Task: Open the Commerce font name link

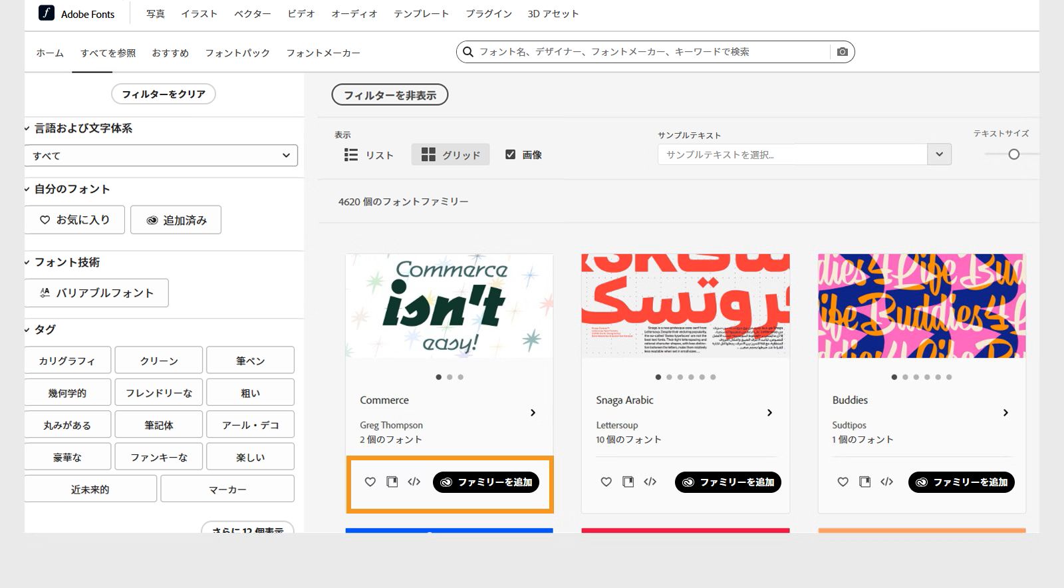Action: 384,400
